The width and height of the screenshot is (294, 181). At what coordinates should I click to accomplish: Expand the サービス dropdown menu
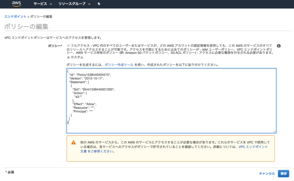click(x=43, y=4)
